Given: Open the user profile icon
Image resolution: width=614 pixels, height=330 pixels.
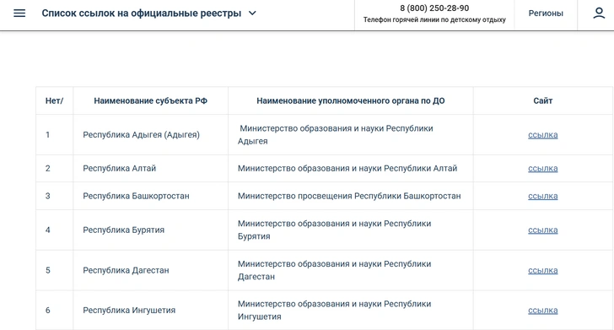Looking at the screenshot, I should [599, 13].
